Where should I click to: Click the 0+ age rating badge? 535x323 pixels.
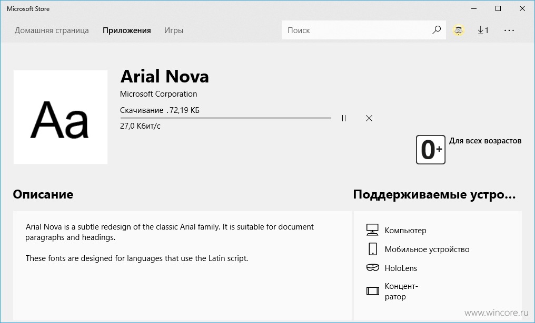[x=431, y=150]
